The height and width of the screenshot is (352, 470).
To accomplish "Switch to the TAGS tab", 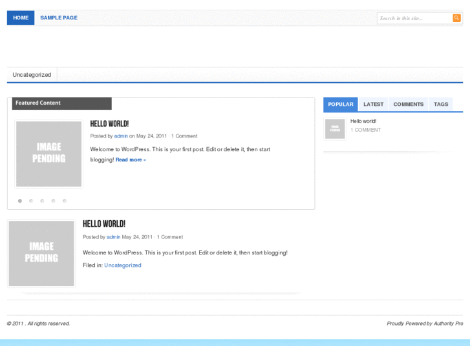I will (x=441, y=104).
